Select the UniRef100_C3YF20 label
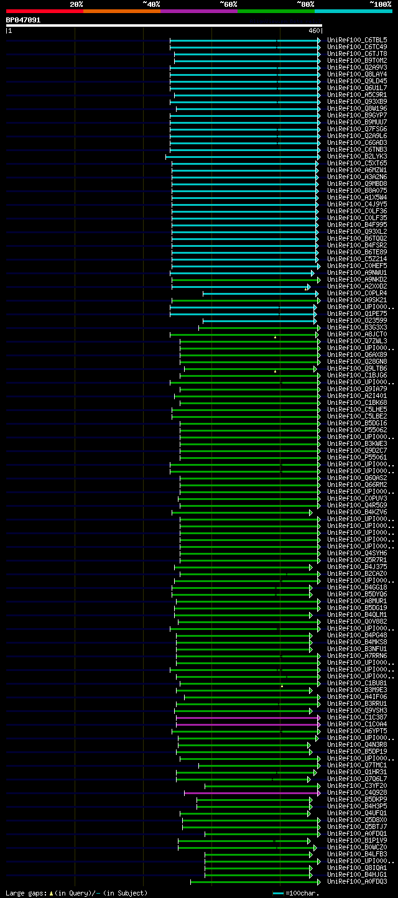Viewport: 398px width, 898px height. (357, 785)
